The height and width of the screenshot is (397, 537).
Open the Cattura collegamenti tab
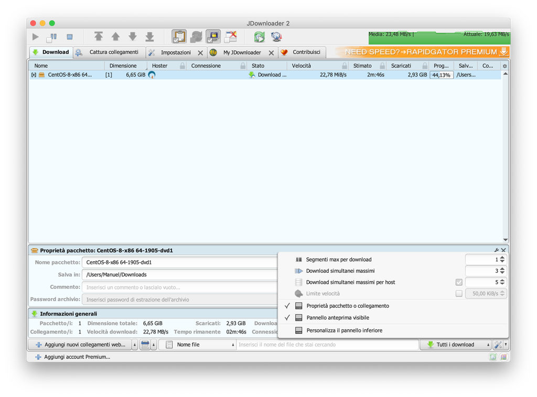[110, 52]
